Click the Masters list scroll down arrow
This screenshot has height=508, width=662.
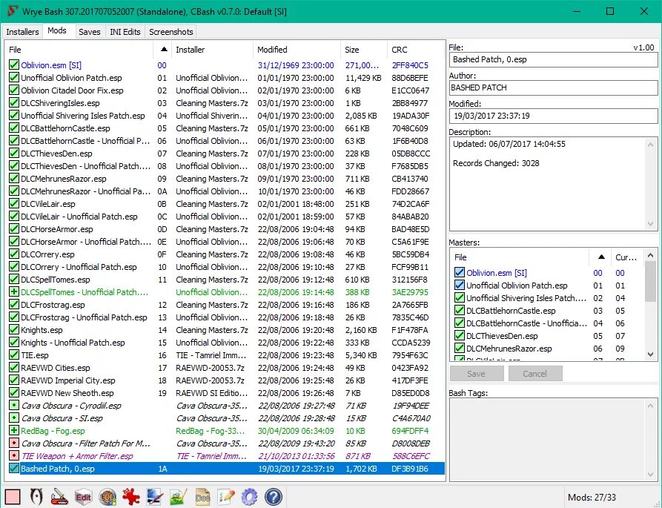click(651, 354)
